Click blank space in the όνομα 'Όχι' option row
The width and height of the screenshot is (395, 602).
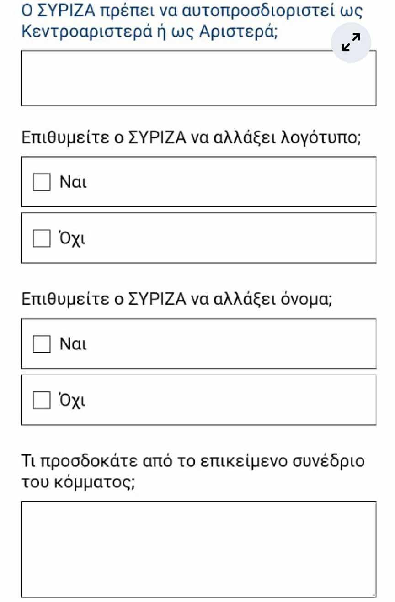(229, 400)
